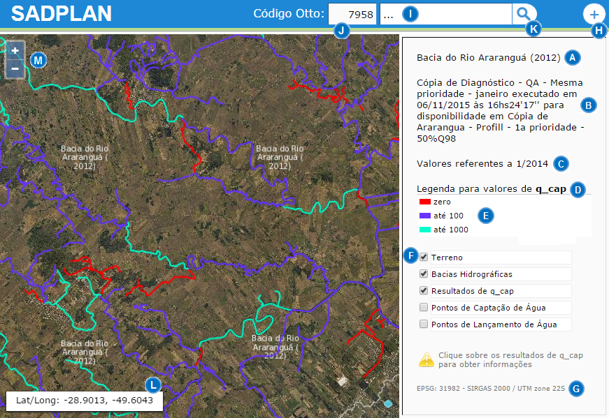The height and width of the screenshot is (418, 609).
Task: Zoom in on the map
Action: pos(15,51)
